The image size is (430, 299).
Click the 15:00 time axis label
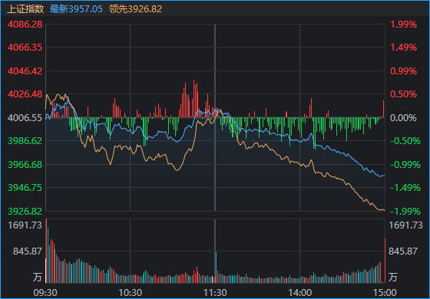click(384, 292)
